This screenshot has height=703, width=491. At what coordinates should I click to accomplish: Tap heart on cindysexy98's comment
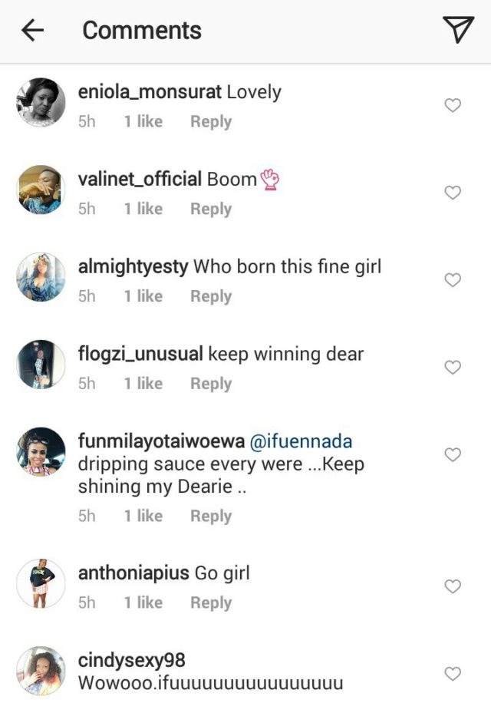453,674
